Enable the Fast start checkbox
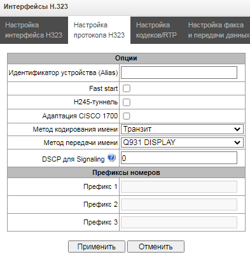 click(x=127, y=88)
